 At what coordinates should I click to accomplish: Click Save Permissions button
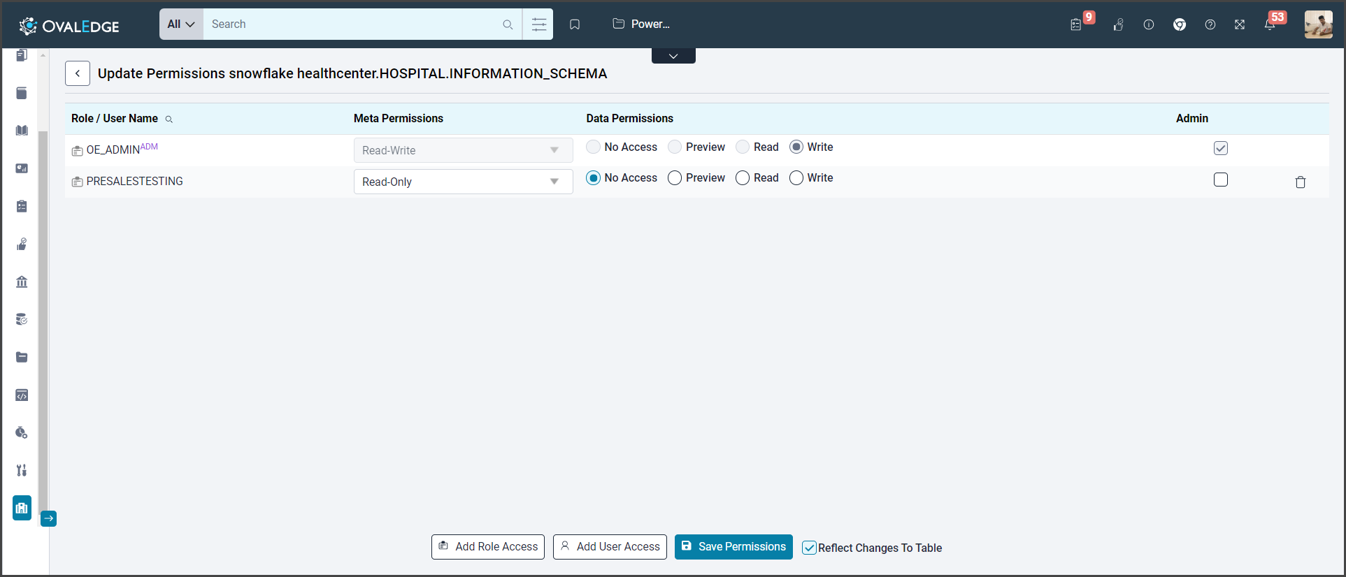pyautogui.click(x=733, y=547)
